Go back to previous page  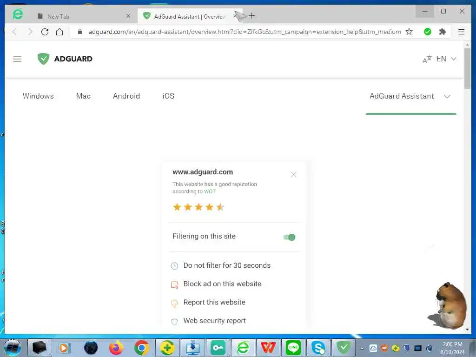[14, 32]
